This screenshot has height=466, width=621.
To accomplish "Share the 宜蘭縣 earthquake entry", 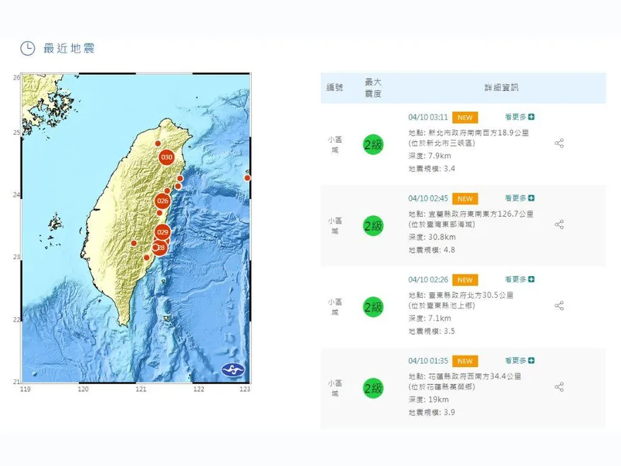I will click(x=559, y=225).
